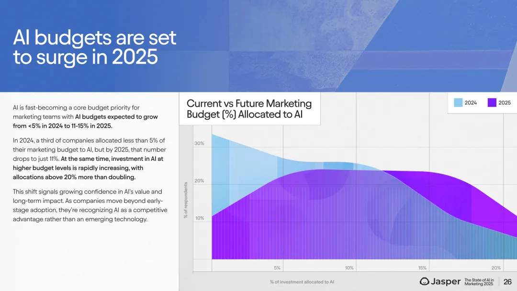This screenshot has width=517, height=291.
Task: Click the '% of respondents' axis title
Action: (x=186, y=200)
